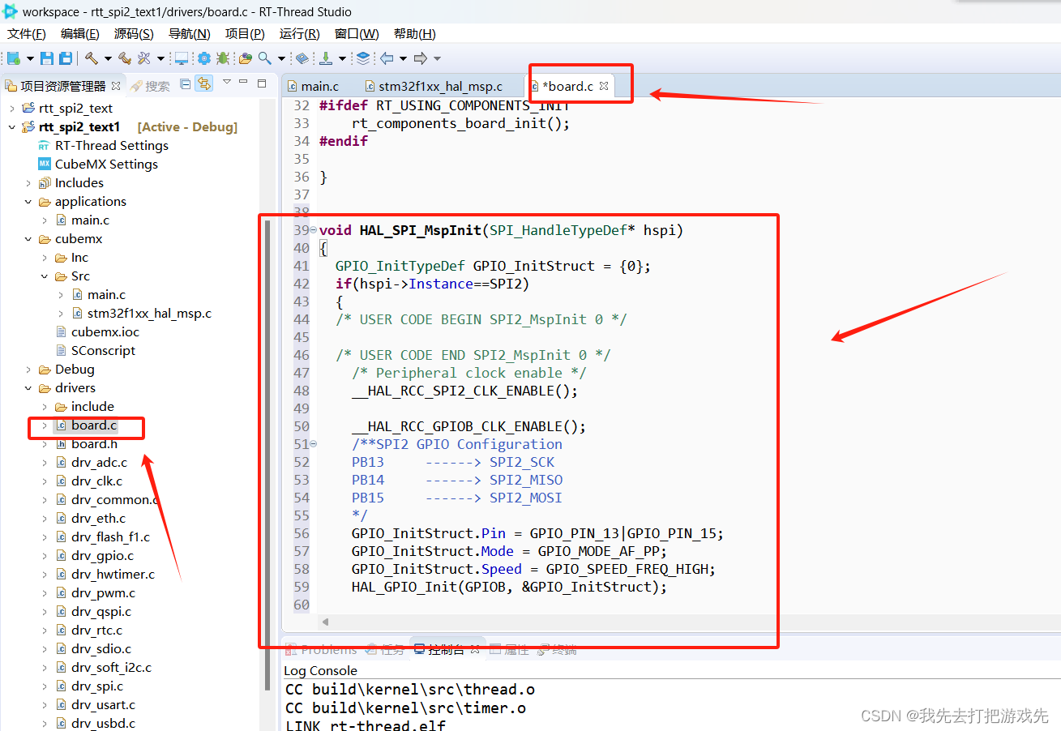Start debugging with the green bug icon
Viewport: 1061px width, 731px height.
coord(221,58)
